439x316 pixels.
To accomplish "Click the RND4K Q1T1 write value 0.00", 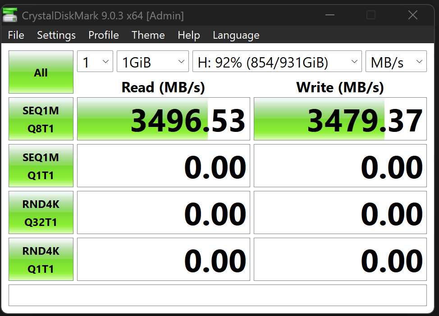I will coord(340,259).
